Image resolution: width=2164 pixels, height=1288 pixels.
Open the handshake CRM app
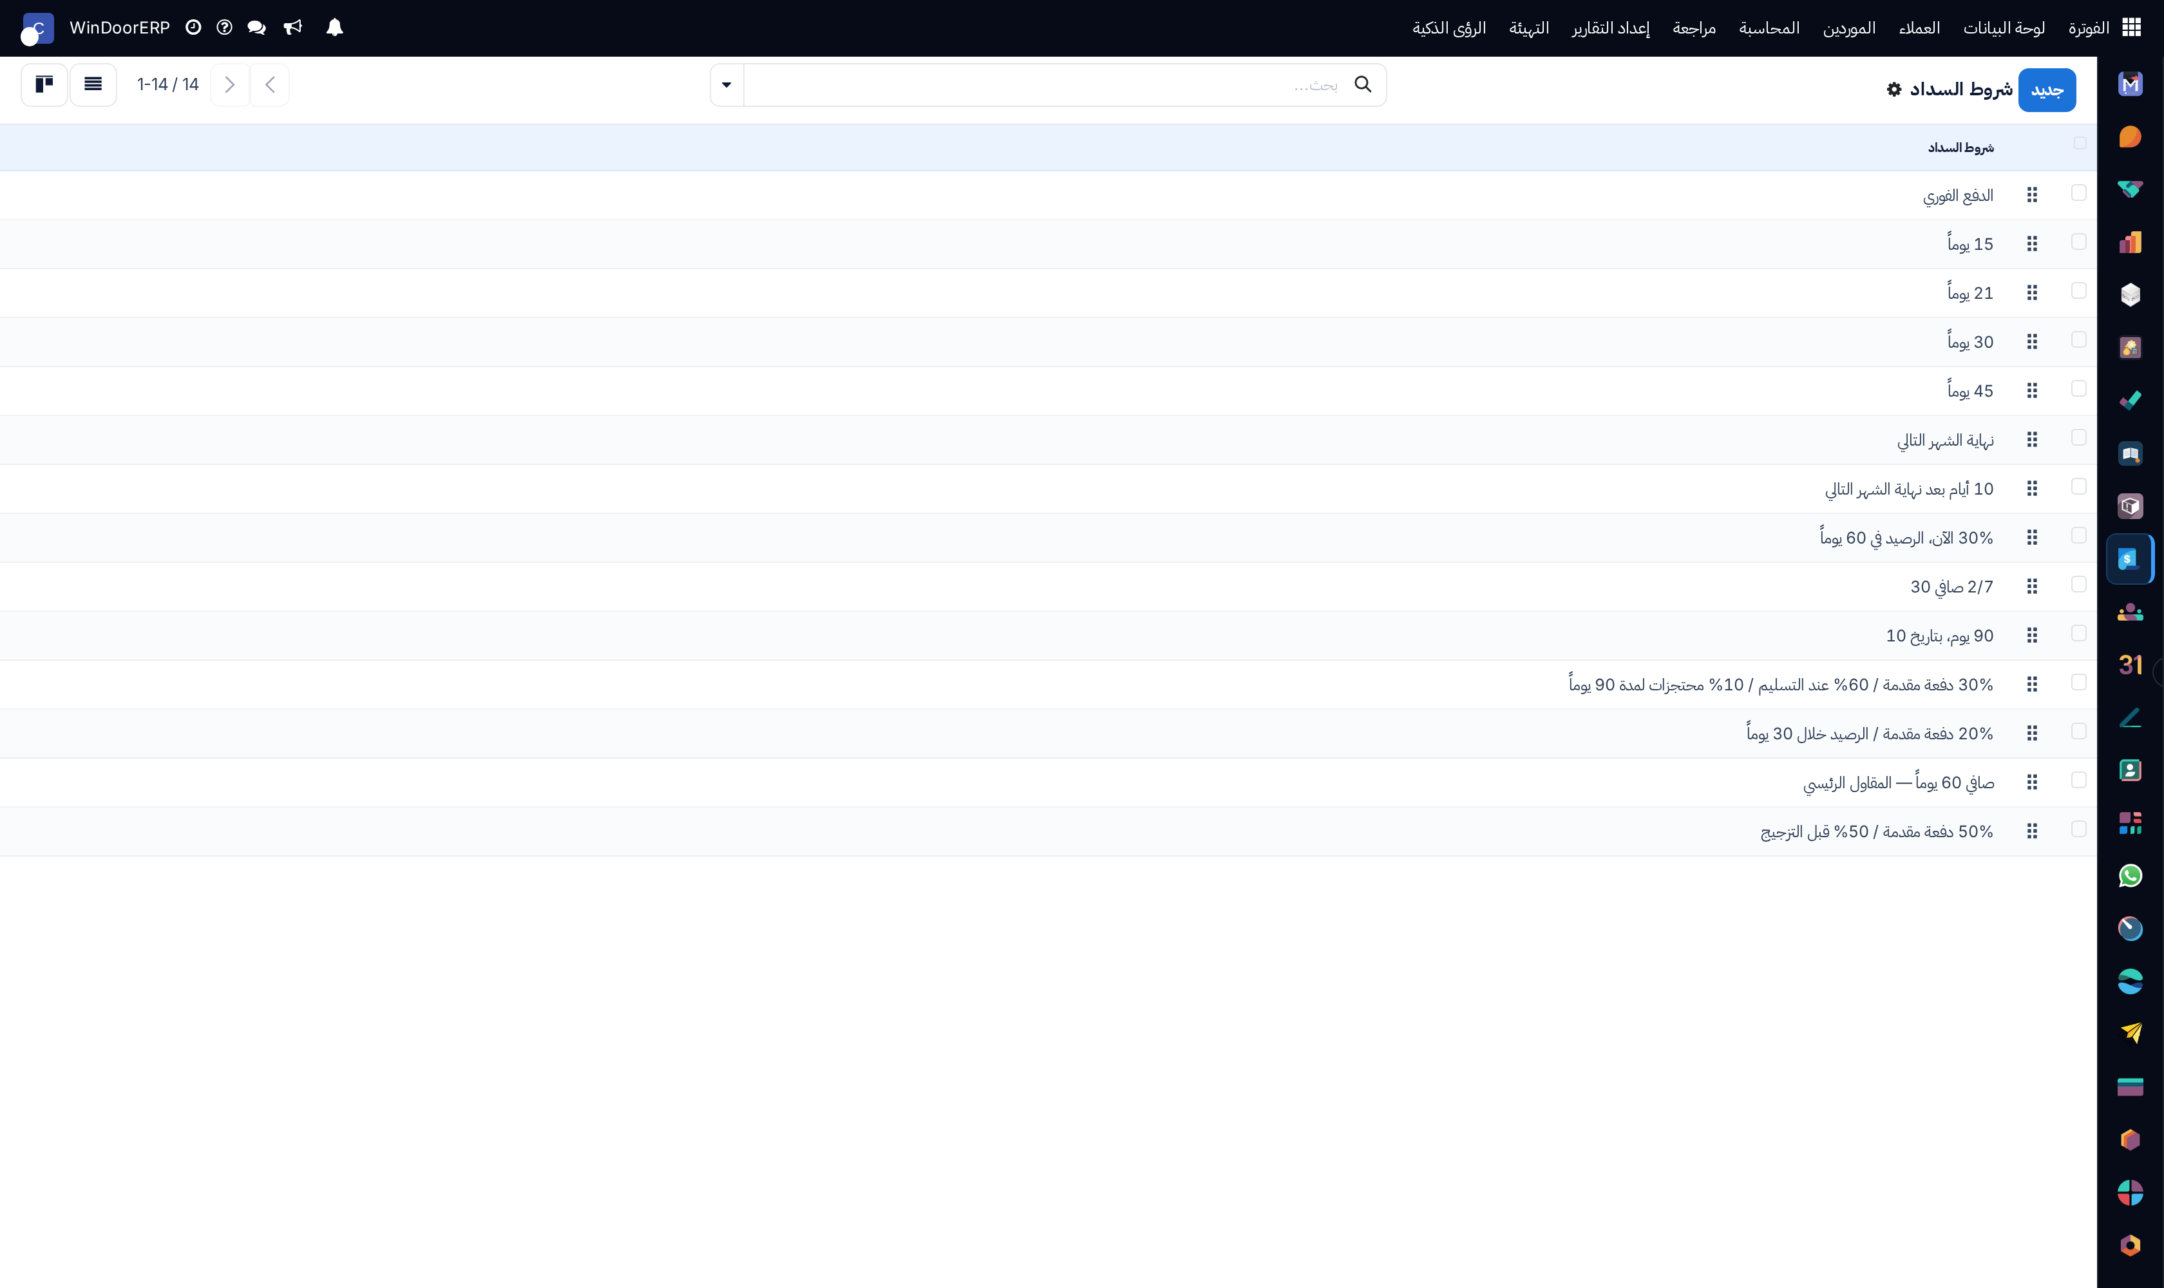click(2130, 190)
